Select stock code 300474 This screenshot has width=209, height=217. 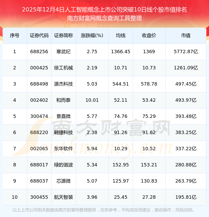click(x=39, y=116)
